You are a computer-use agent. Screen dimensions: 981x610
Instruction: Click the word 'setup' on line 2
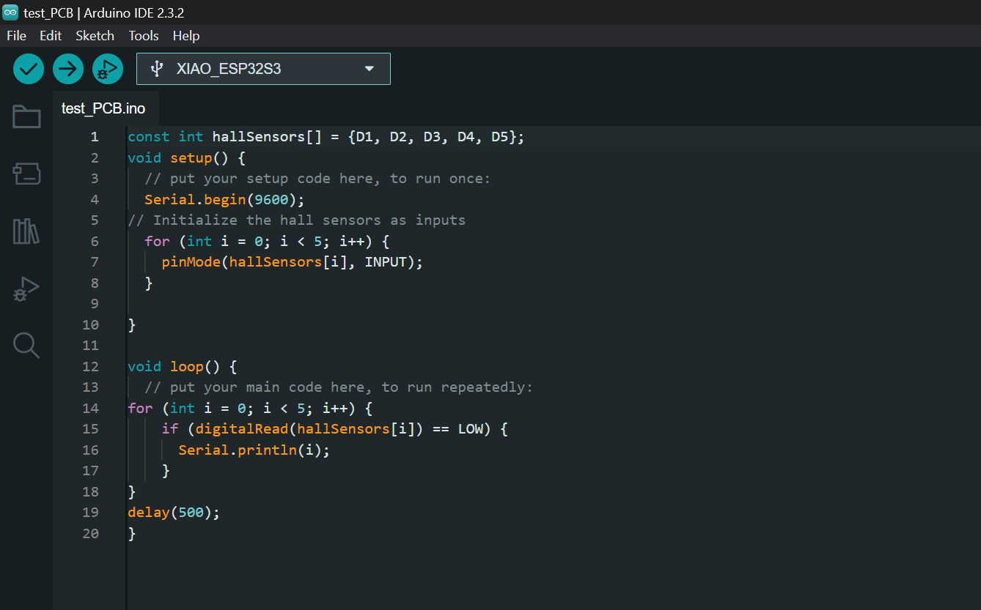[191, 157]
